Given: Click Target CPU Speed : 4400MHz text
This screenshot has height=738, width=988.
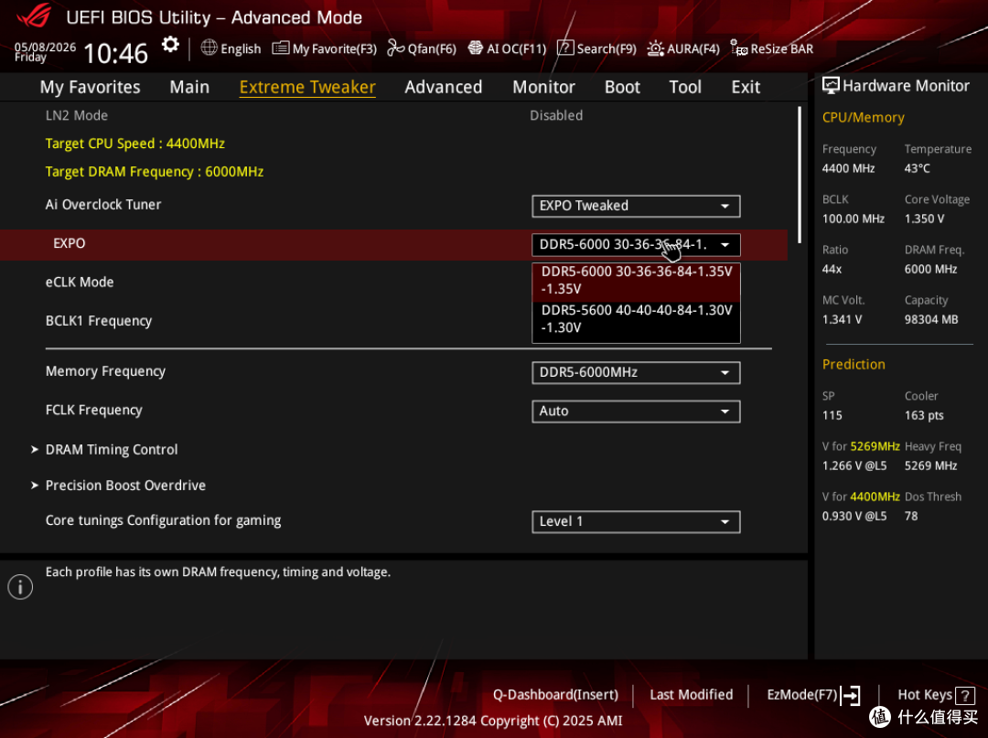Looking at the screenshot, I should 134,144.
